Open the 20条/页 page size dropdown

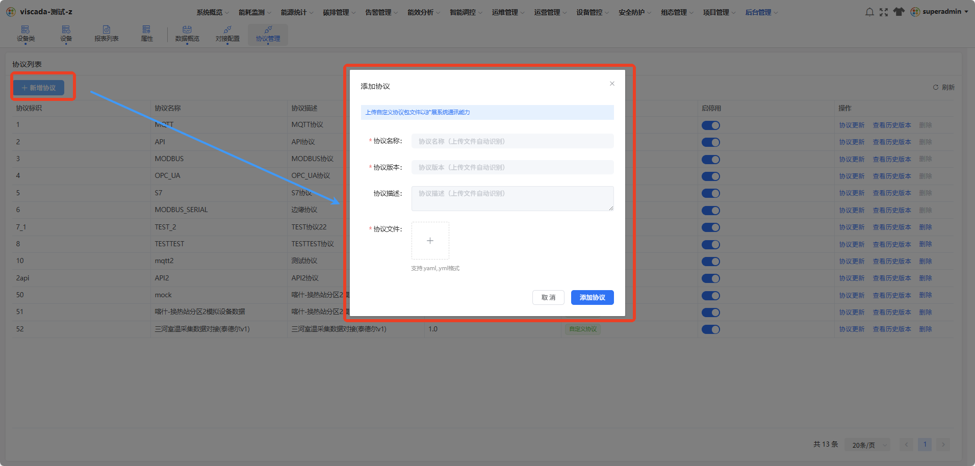pyautogui.click(x=867, y=445)
